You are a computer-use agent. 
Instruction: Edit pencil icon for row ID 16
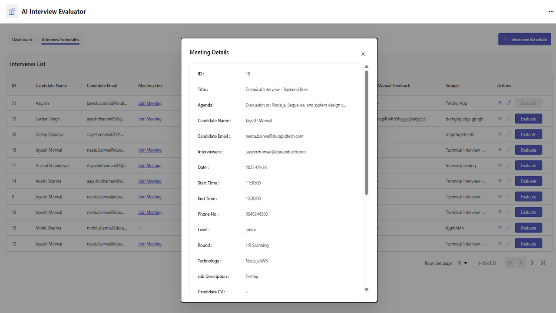[509, 213]
